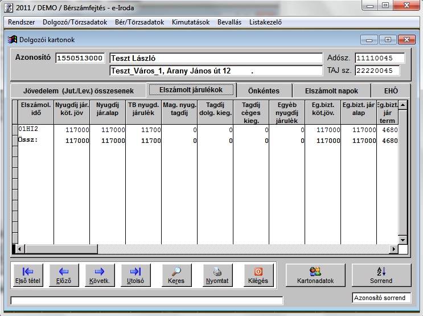Open the Listakezelő menu
The height and width of the screenshot is (316, 423).
click(265, 22)
